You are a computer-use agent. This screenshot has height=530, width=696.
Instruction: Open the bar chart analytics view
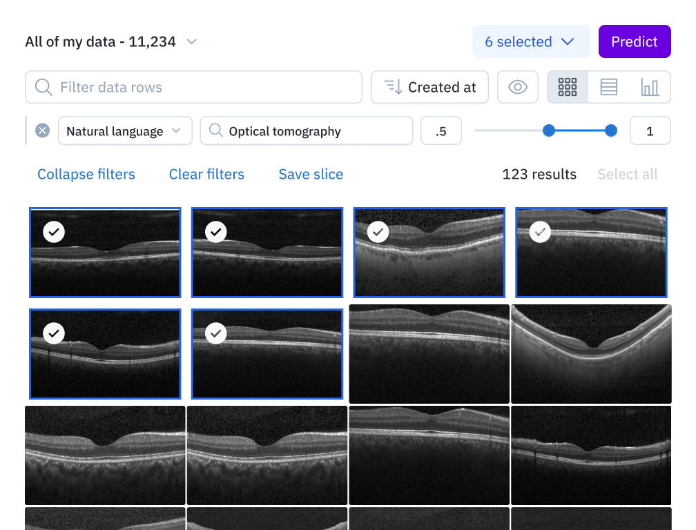tap(649, 88)
